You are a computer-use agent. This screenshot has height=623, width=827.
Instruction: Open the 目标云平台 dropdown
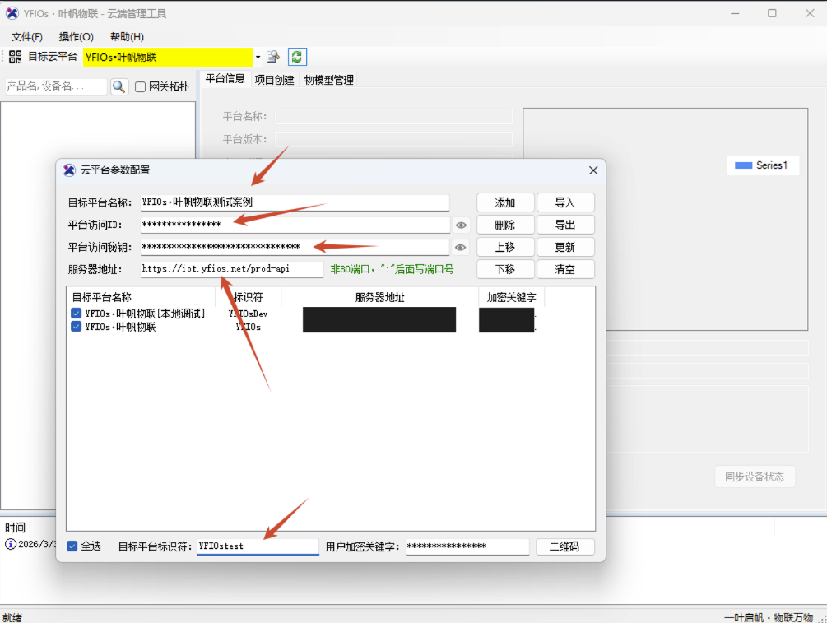coord(258,56)
